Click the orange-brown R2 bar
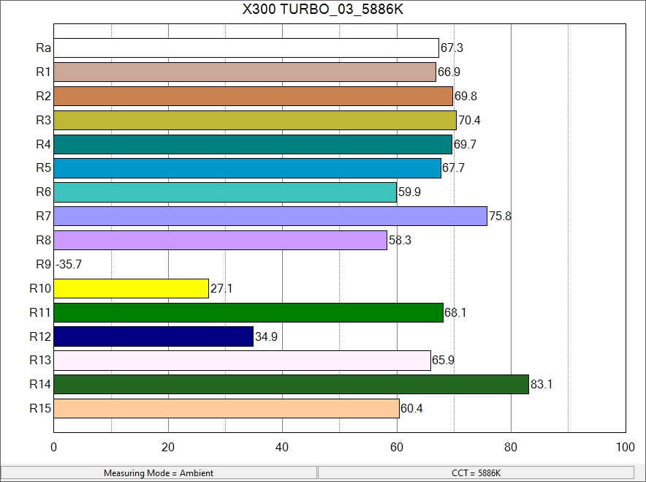 pyautogui.click(x=253, y=97)
